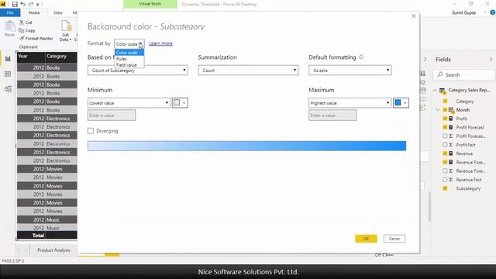The height and width of the screenshot is (279, 496).
Task: Open the Based on field dropdown showing Count of Subcategory
Action: pos(138,71)
